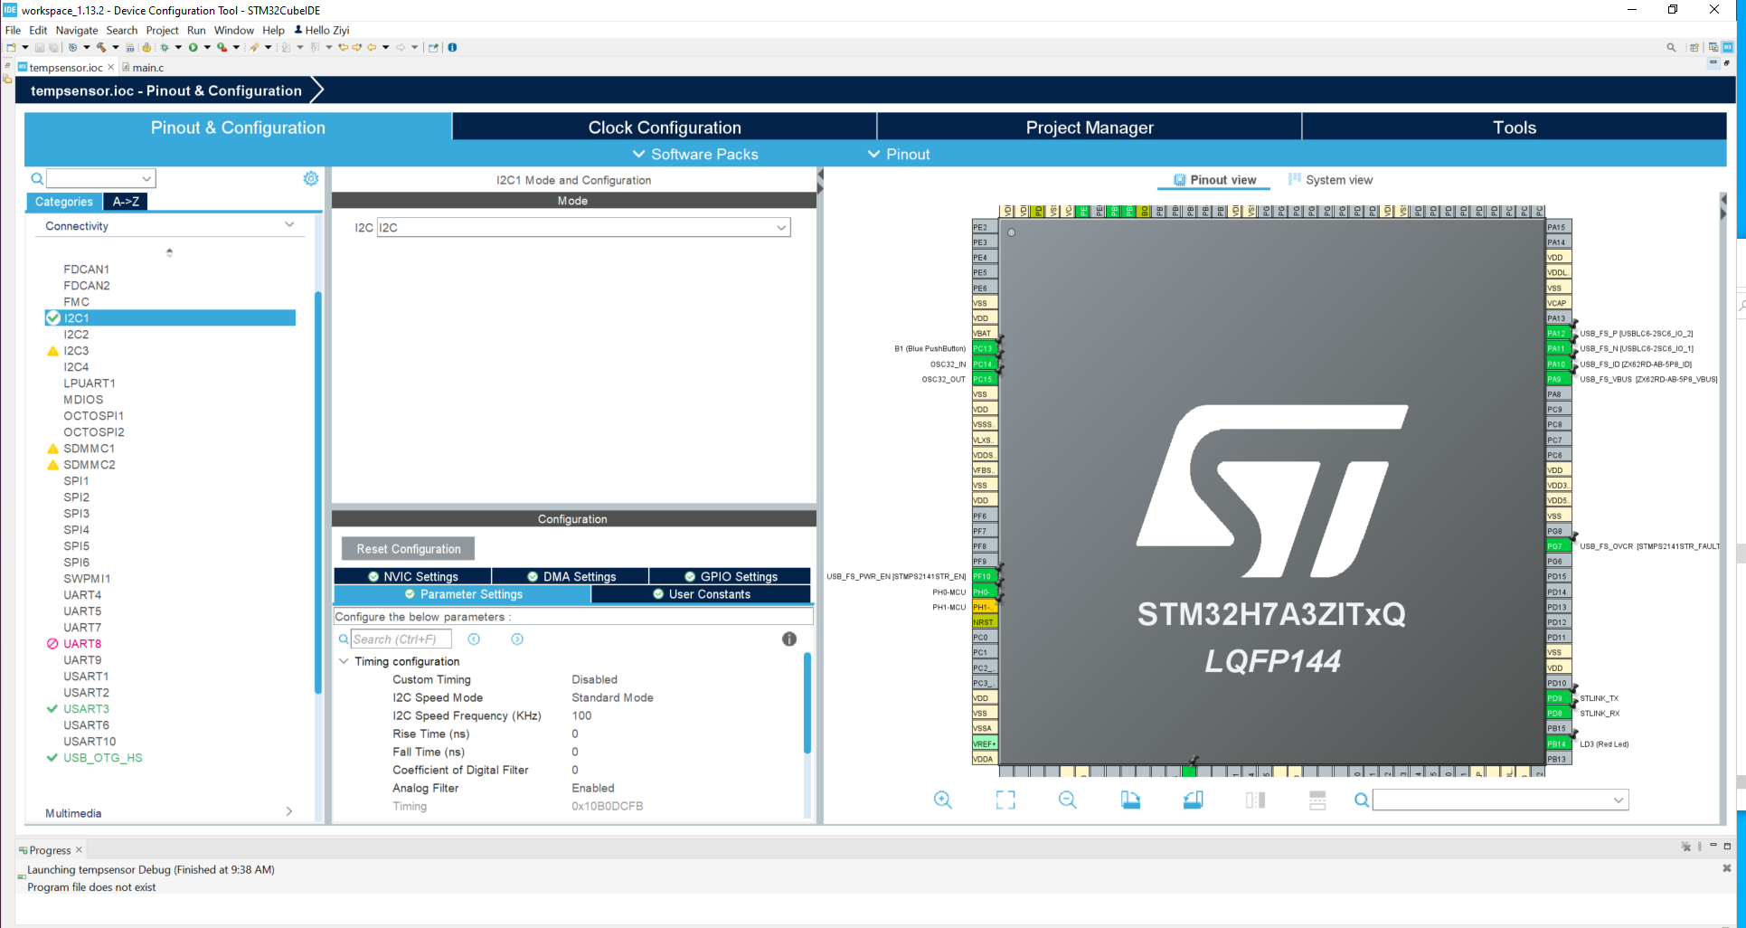The image size is (1746, 928).
Task: Click the parameter Search field
Action: (x=401, y=639)
